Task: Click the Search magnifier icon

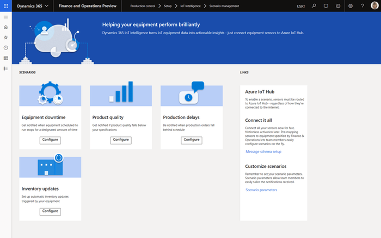Action: tap(315, 5)
